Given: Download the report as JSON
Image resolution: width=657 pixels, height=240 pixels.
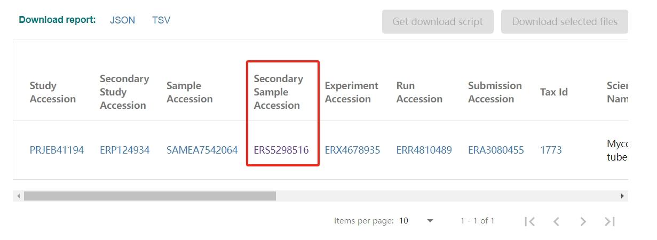Looking at the screenshot, I should pos(122,20).
